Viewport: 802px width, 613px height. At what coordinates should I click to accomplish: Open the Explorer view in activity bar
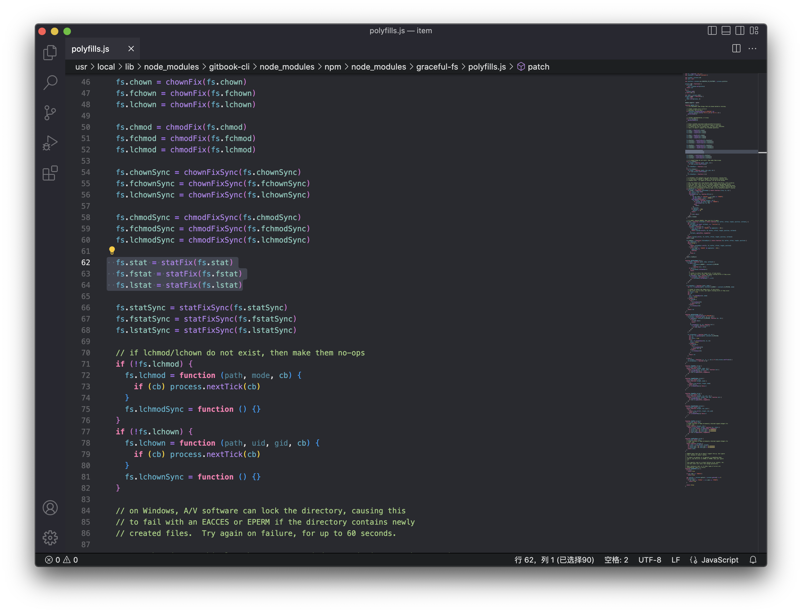(x=50, y=53)
